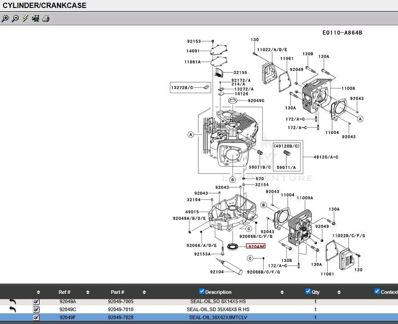Click the lightning bolt toolbar icon

tap(25, 19)
